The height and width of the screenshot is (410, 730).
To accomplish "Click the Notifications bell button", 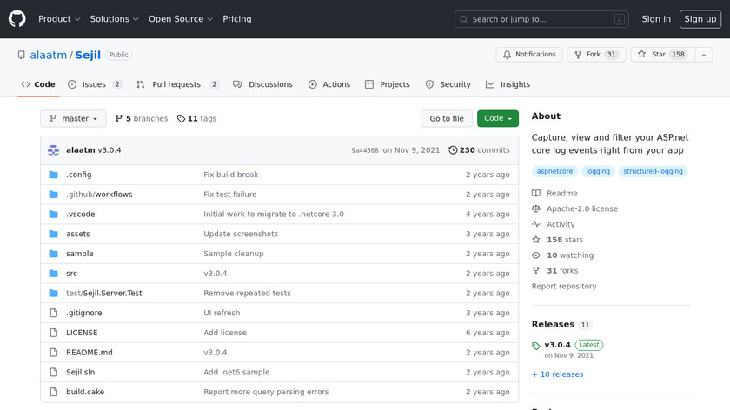I will [529, 55].
